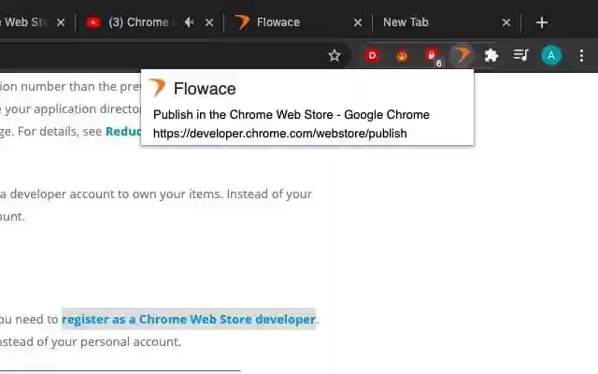Image resolution: width=598 pixels, height=374 pixels.
Task: Open 'register as a Chrome Web Store developer' link
Action: (x=188, y=320)
